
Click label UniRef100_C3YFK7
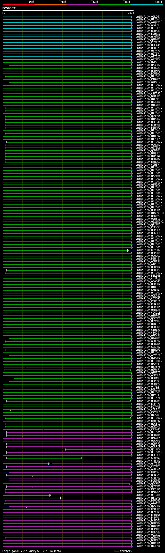(x=148, y=250)
